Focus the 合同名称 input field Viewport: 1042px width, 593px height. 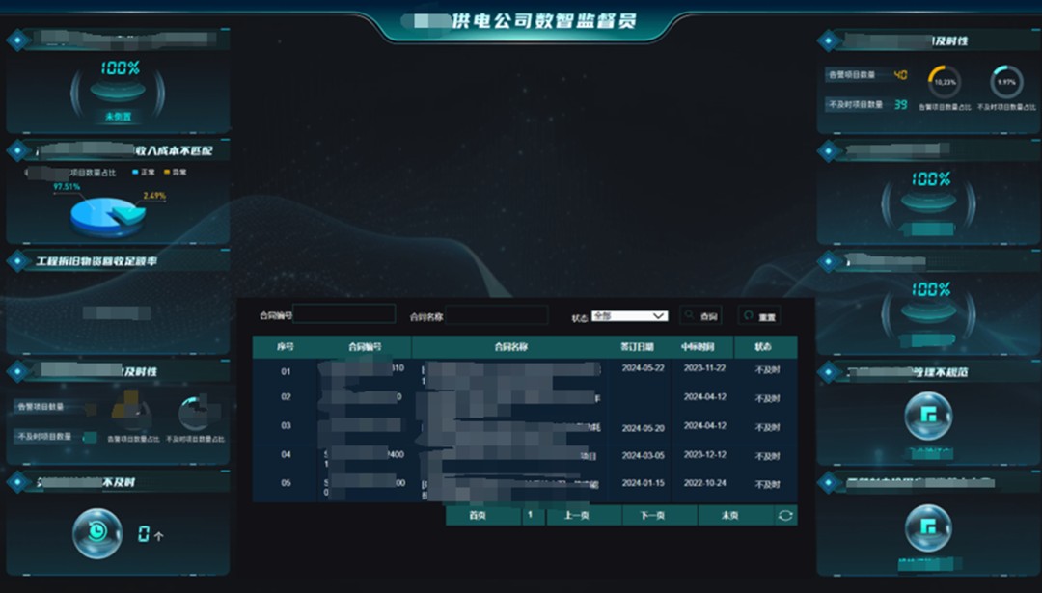pos(496,315)
